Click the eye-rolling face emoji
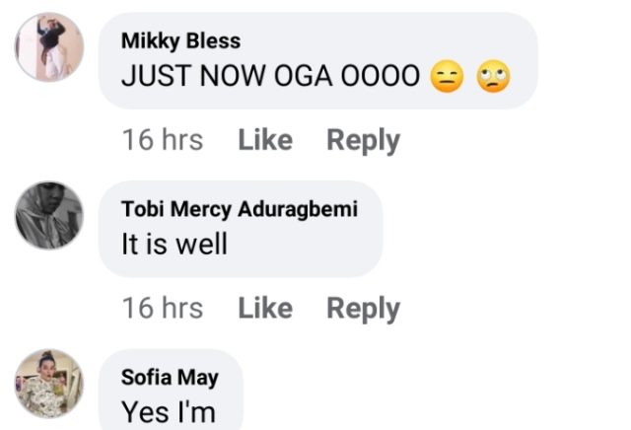This screenshot has height=430, width=631. coord(493,77)
